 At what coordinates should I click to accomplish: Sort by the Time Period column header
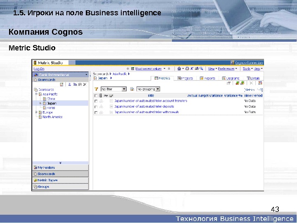coord(253,95)
